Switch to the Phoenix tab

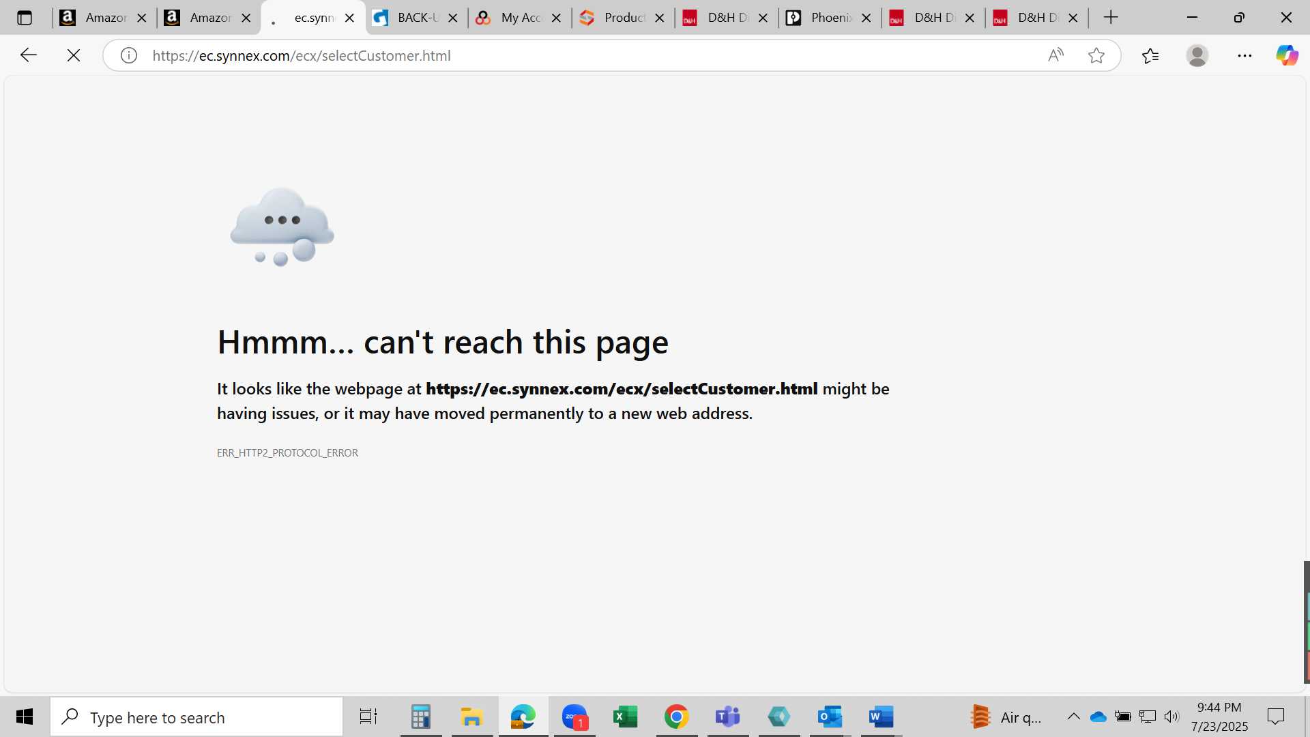[828, 18]
